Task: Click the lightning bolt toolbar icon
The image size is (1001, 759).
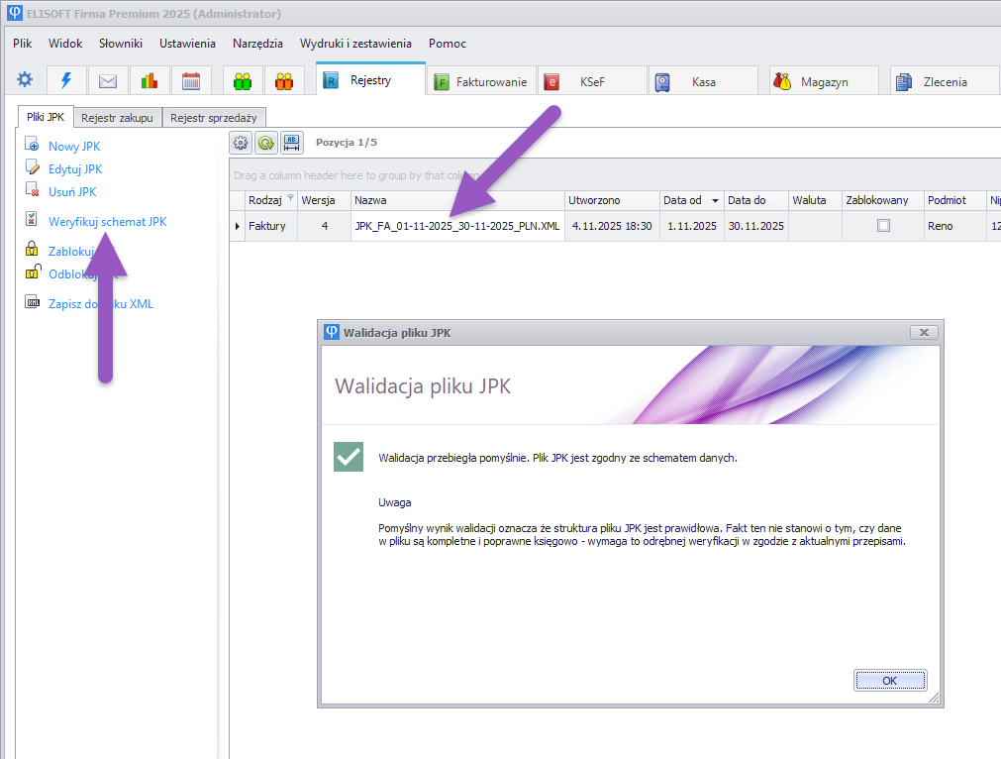Action: point(66,81)
